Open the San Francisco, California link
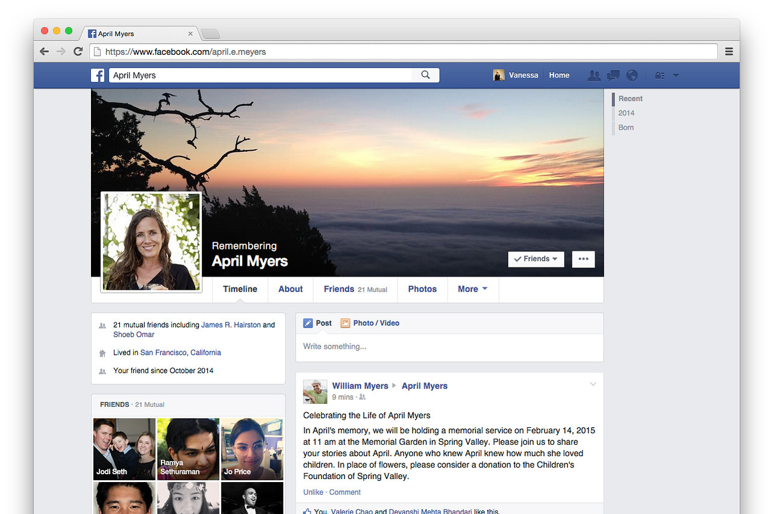Image resolution: width=771 pixels, height=514 pixels. tap(181, 353)
